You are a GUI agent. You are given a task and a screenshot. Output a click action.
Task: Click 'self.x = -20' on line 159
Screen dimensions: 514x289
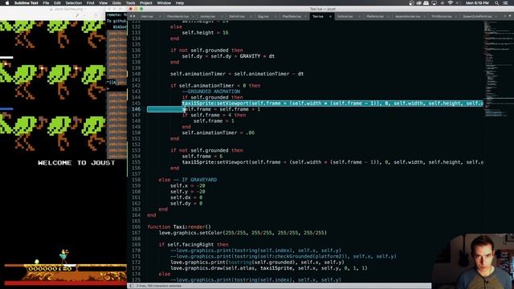187,185
